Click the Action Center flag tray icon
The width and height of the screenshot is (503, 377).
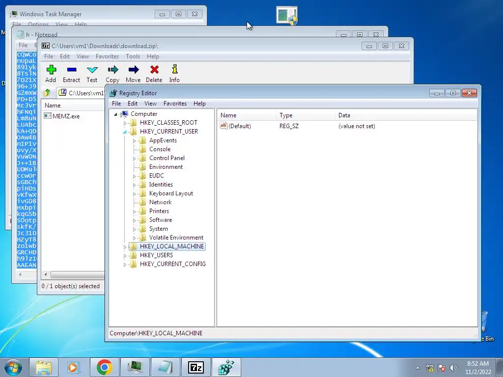(442, 368)
